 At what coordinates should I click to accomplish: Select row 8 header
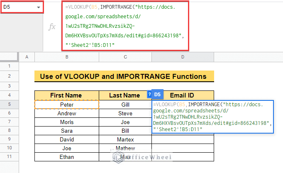pos(9,130)
